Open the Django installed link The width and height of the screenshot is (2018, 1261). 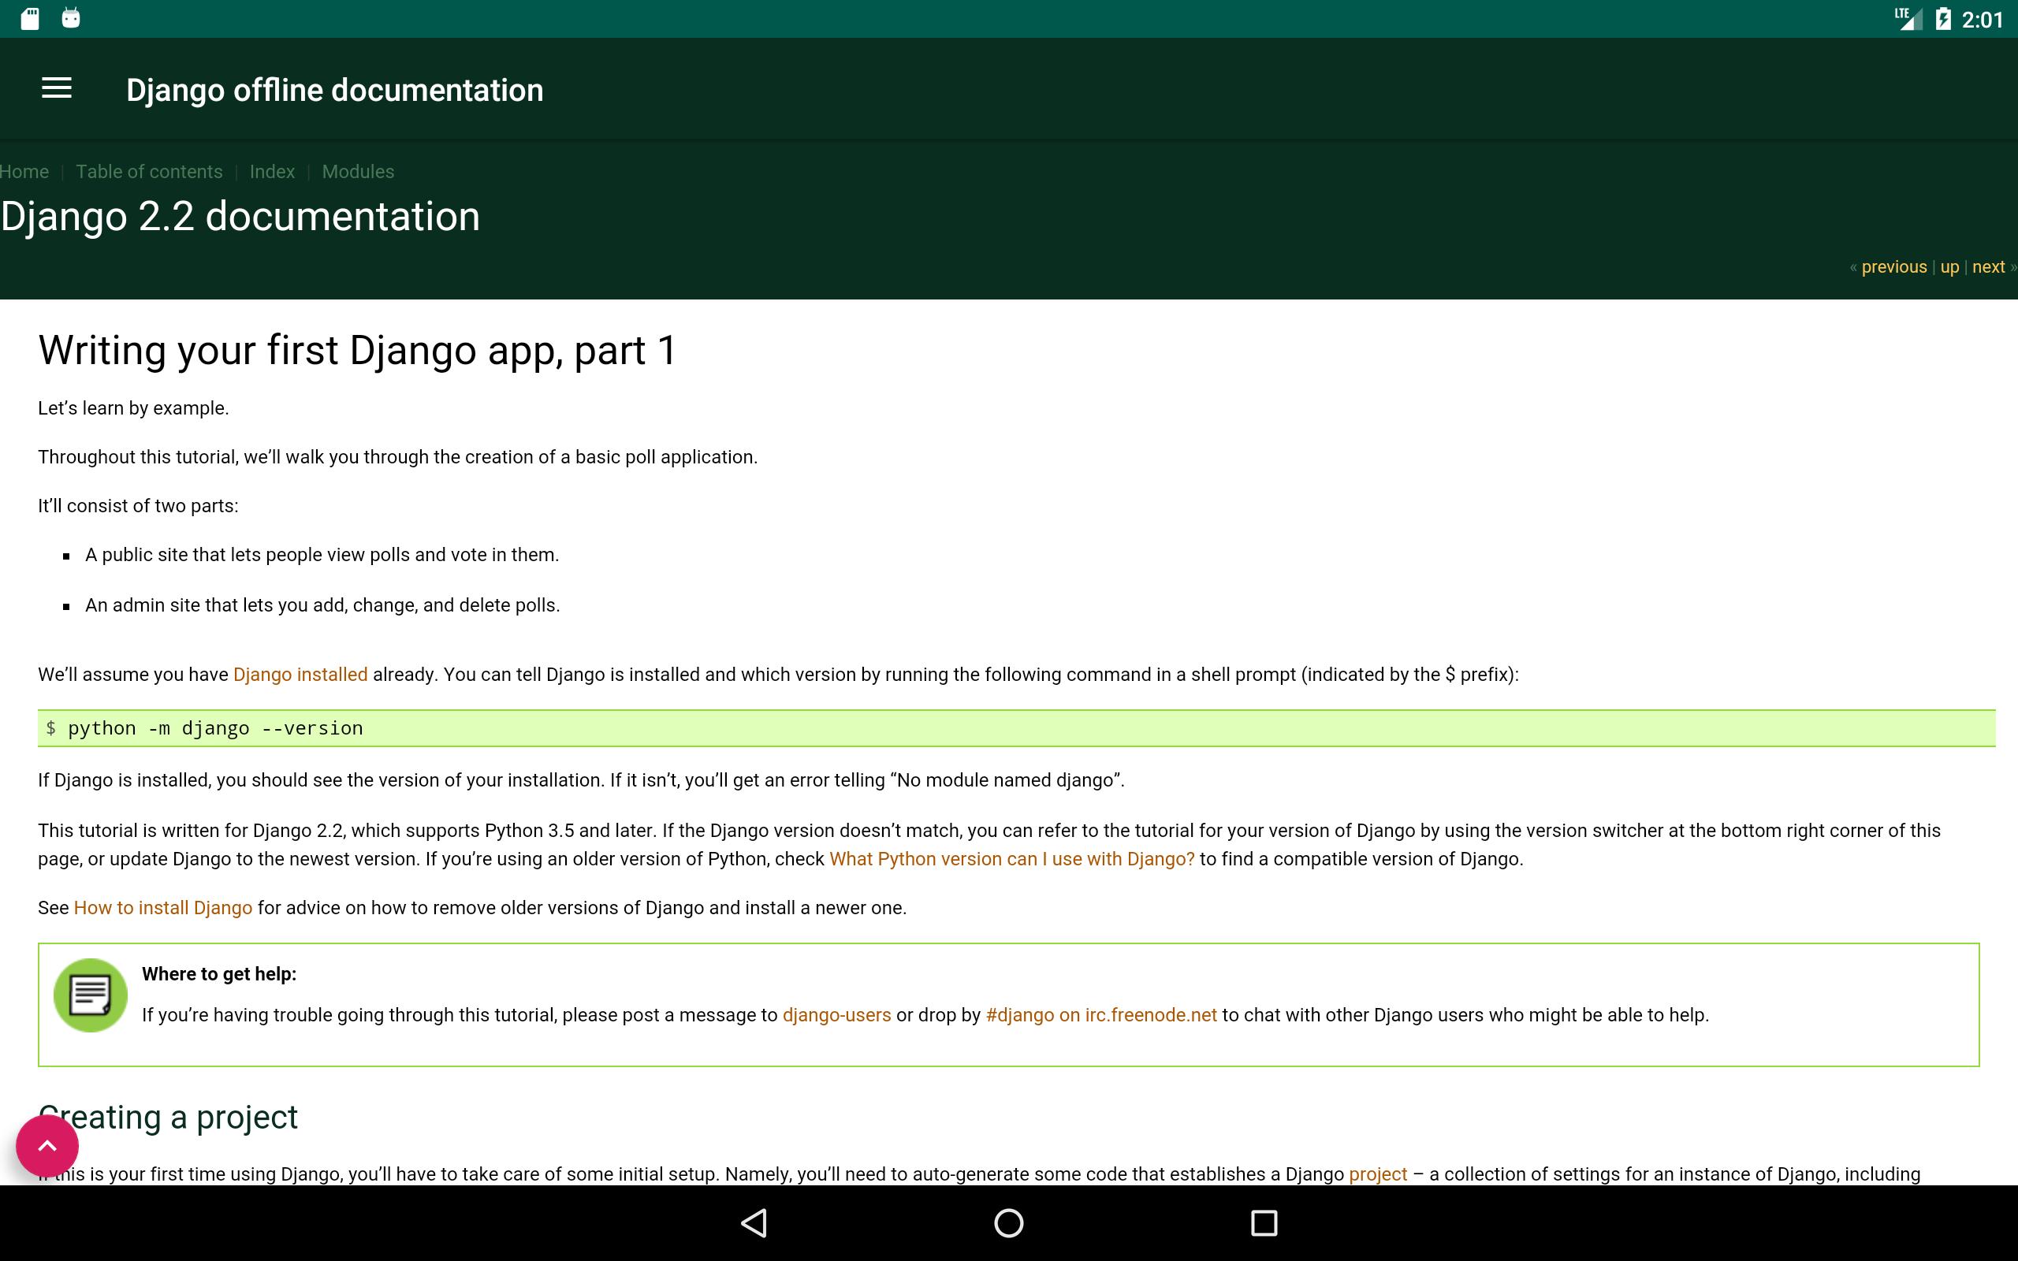300,674
